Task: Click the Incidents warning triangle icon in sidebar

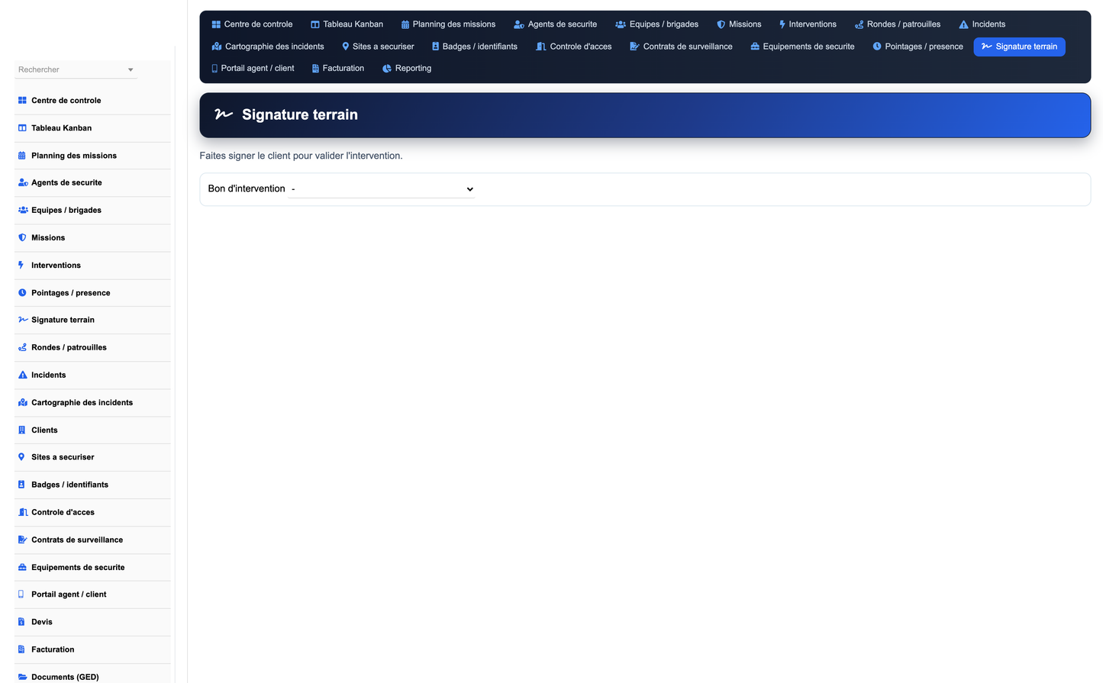Action: click(x=22, y=375)
